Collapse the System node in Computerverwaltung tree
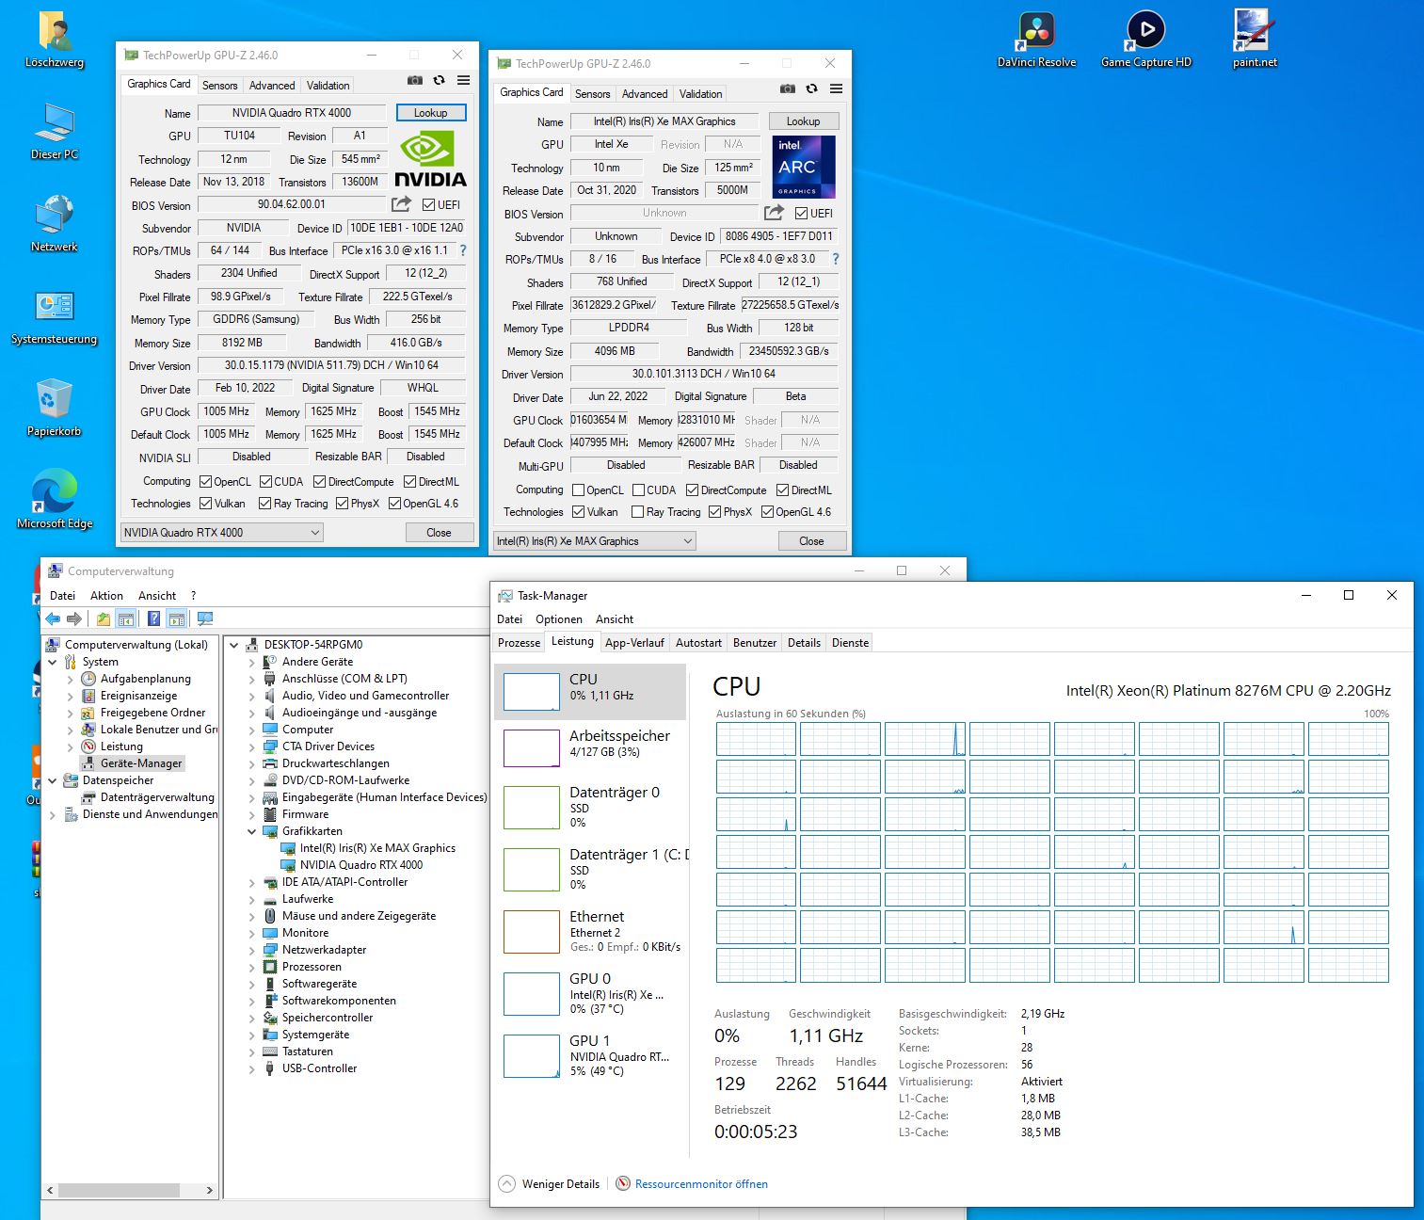1424x1220 pixels. (x=53, y=662)
